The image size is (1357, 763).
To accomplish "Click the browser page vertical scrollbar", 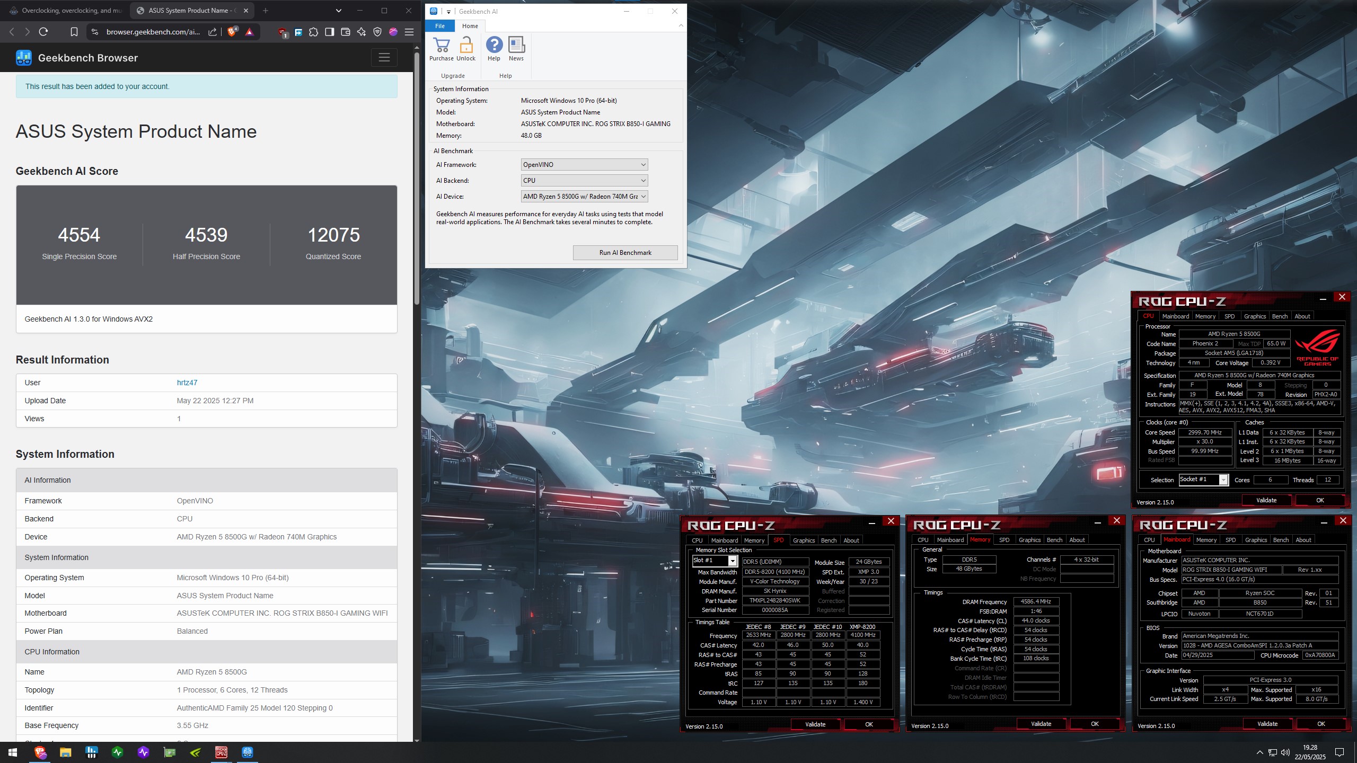I will (x=417, y=178).
